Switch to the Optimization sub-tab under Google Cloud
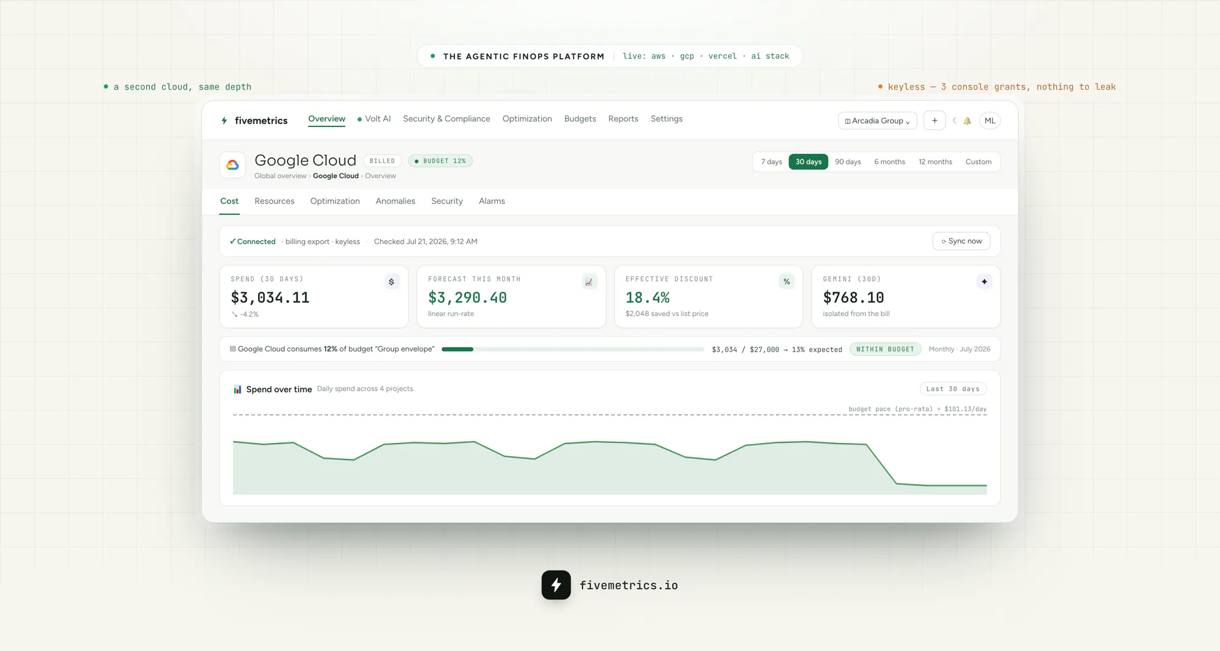The height and width of the screenshot is (651, 1220). coord(335,201)
